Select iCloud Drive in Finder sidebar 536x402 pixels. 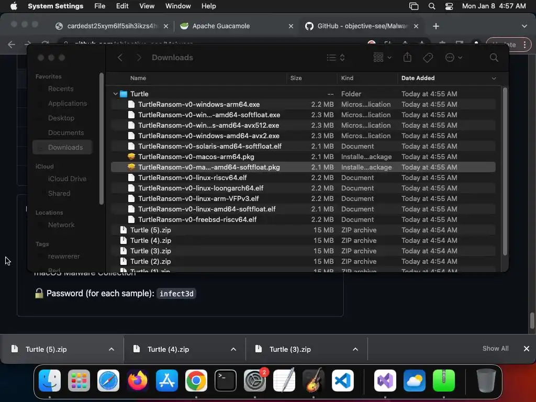pos(67,178)
